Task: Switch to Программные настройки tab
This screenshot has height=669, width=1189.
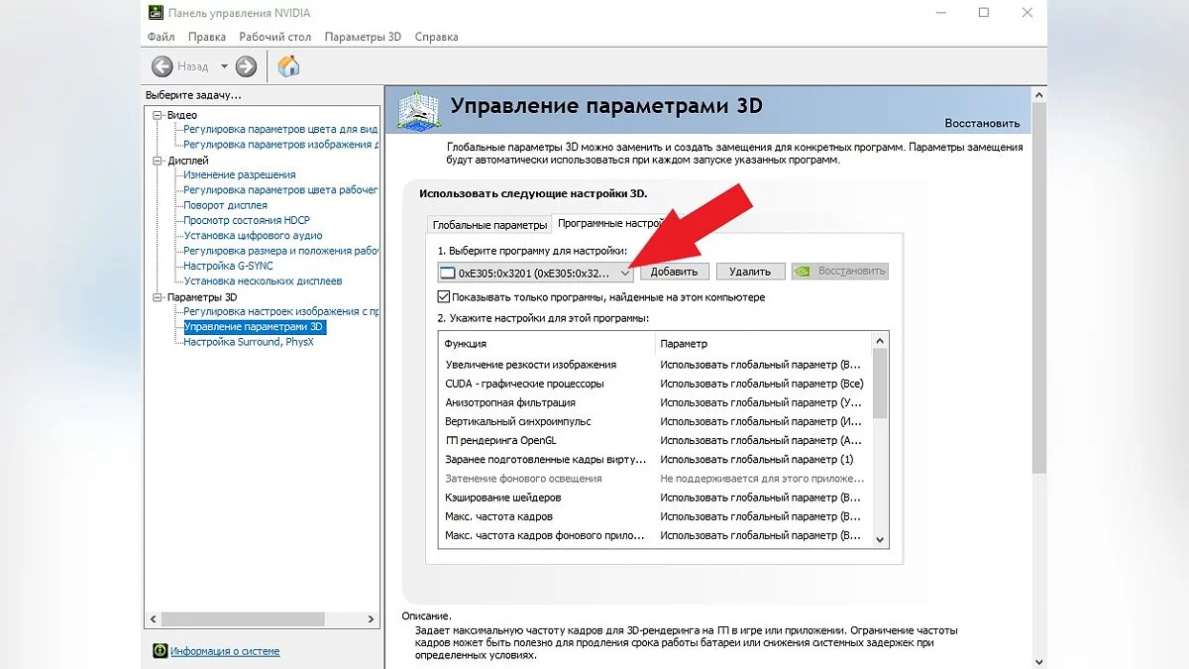Action: pos(610,223)
